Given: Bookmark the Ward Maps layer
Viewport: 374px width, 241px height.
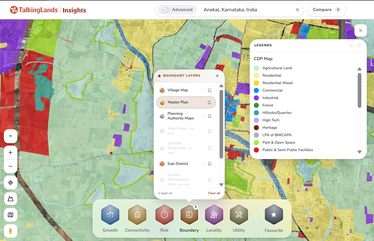Looking at the screenshot, I should coord(210,131).
